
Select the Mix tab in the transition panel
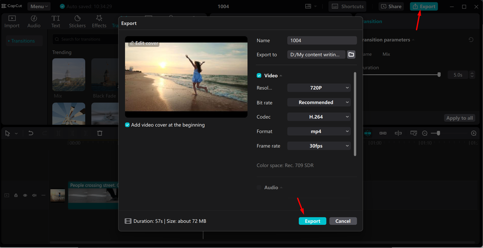tap(386, 54)
